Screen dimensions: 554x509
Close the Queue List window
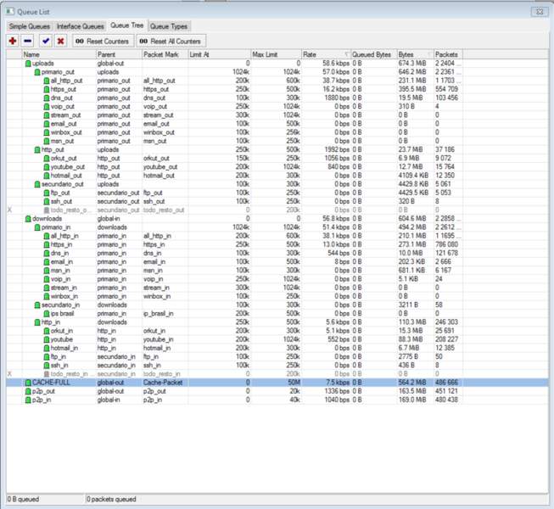[540, 12]
